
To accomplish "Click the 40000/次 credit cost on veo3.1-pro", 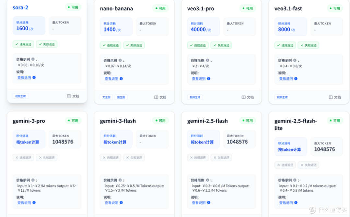I will [201, 30].
